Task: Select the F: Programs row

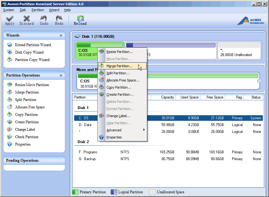Action: coord(169,152)
